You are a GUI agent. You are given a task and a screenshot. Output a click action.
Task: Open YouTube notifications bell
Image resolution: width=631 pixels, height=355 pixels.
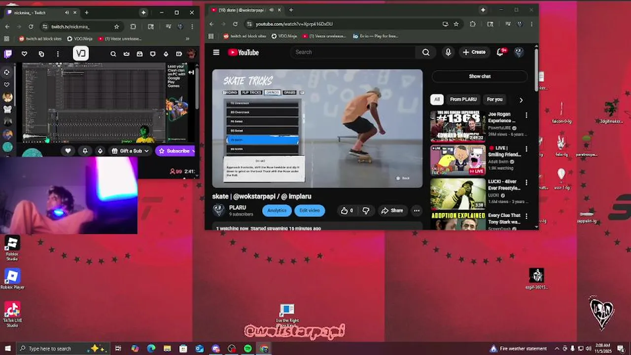pyautogui.click(x=500, y=52)
